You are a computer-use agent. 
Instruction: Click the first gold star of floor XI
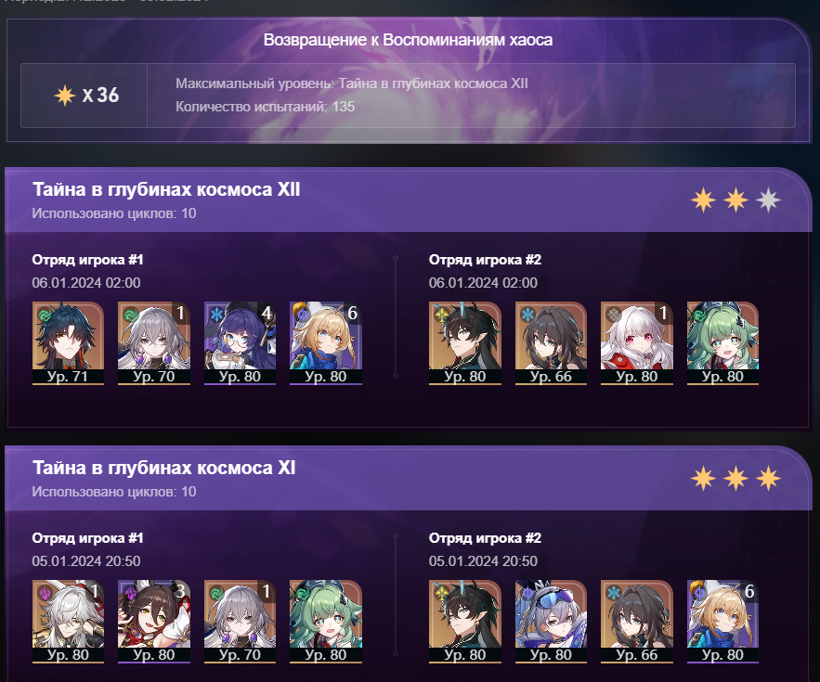click(x=703, y=479)
